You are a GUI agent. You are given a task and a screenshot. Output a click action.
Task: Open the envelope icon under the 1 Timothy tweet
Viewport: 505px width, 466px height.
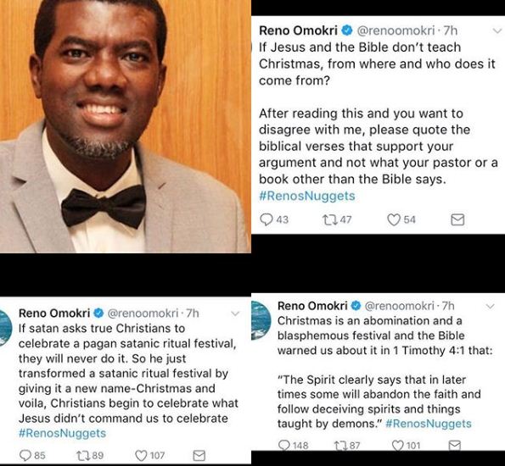(455, 446)
